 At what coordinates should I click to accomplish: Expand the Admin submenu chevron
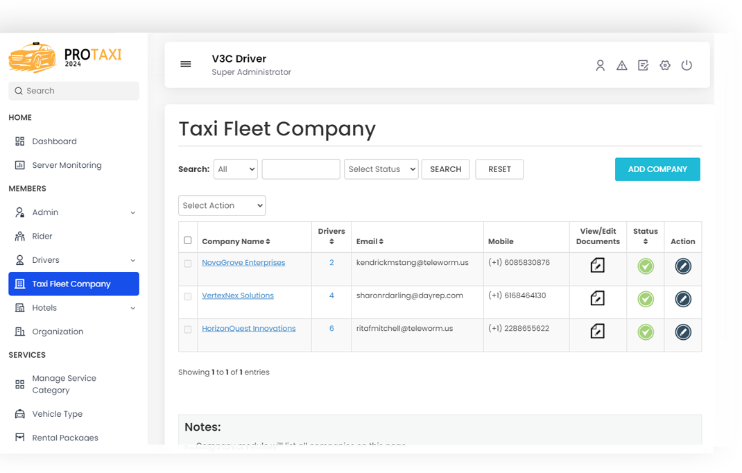[x=133, y=213]
